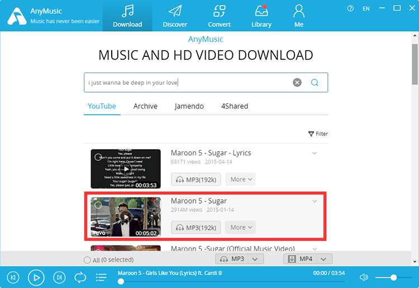
Task: Select the Sugar - Lyrics result circle
Action: click(98, 157)
